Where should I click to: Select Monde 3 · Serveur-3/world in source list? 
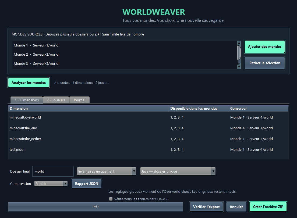125,64
